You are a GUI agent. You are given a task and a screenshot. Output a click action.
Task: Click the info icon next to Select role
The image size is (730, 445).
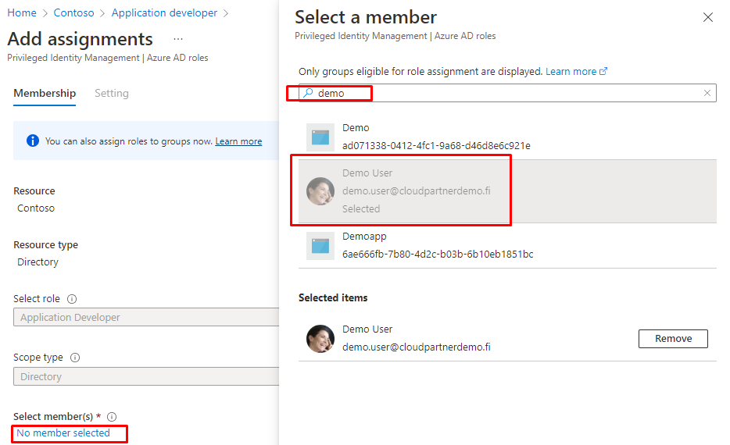72,299
